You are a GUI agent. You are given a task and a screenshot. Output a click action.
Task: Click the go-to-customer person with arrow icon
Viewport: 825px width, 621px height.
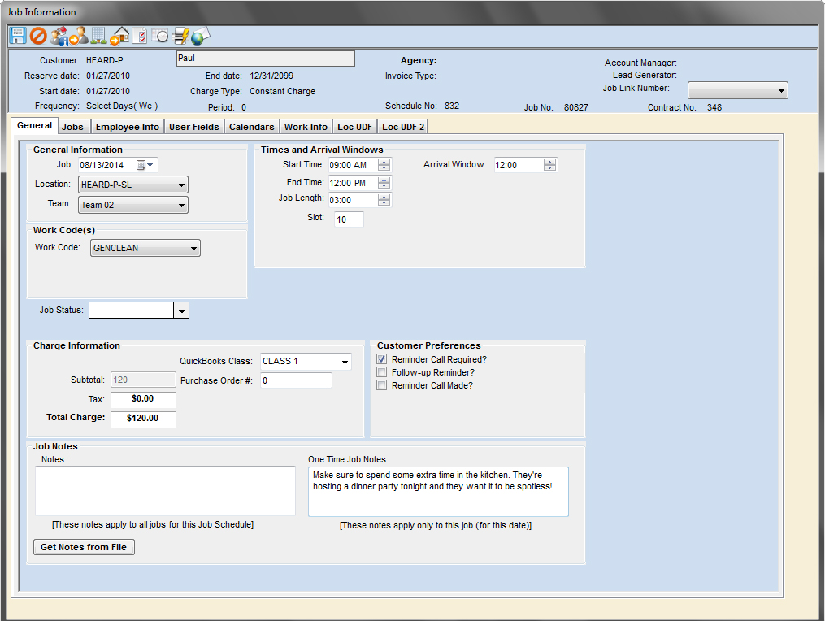point(79,36)
